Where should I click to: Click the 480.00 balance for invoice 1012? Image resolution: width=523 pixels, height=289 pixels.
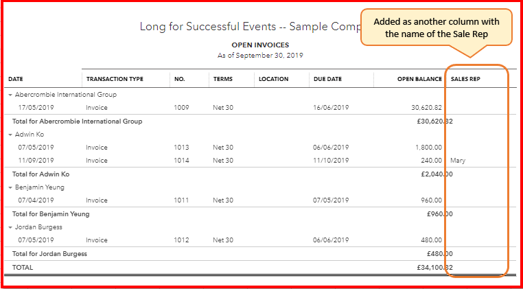click(x=430, y=240)
